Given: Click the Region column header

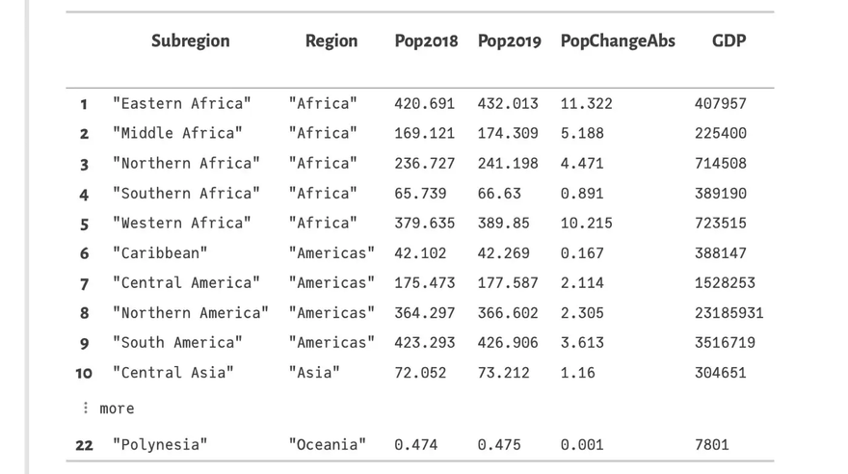Looking at the screenshot, I should click(331, 41).
